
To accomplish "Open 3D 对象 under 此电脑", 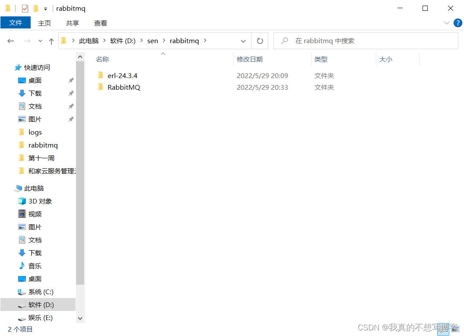I will click(40, 201).
